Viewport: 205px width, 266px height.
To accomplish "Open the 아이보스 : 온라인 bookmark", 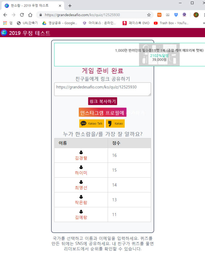I will [99, 23].
